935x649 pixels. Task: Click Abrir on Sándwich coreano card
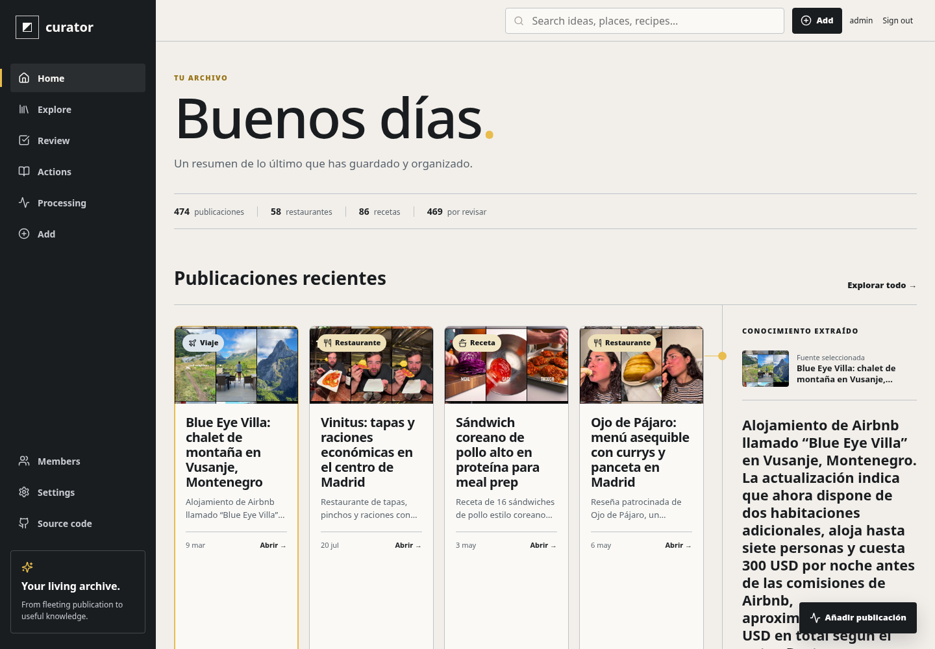coord(543,545)
